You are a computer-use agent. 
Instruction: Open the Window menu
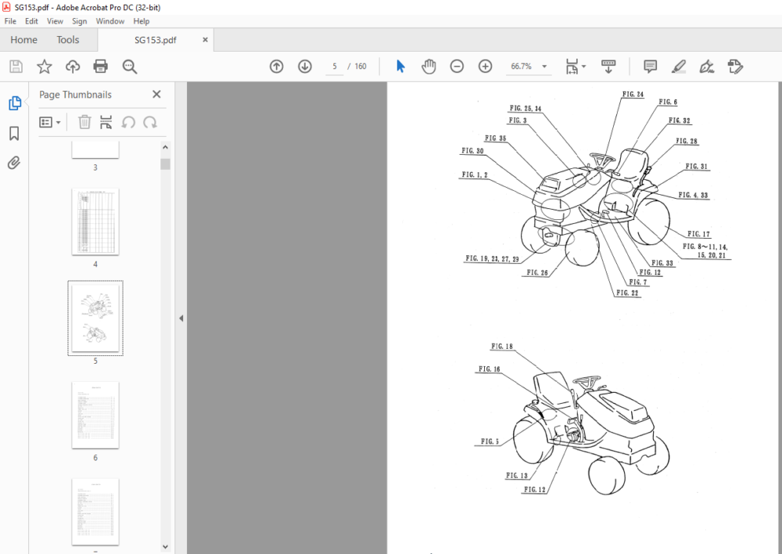tap(109, 21)
